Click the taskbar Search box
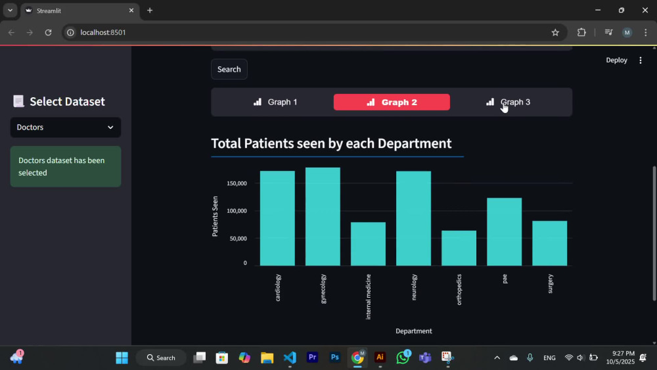Viewport: 657px width, 370px height. pos(161,358)
